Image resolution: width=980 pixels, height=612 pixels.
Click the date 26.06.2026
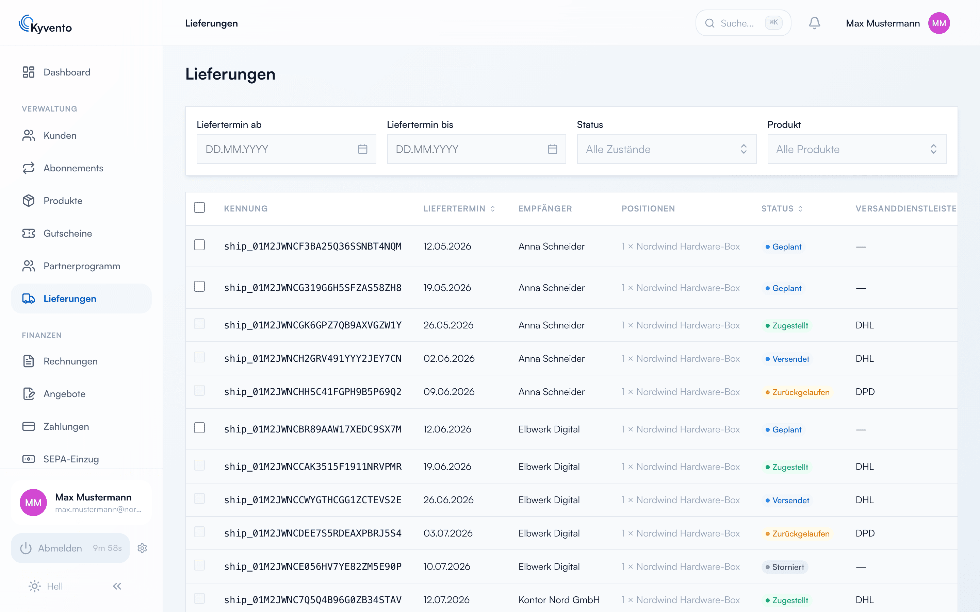tap(448, 500)
